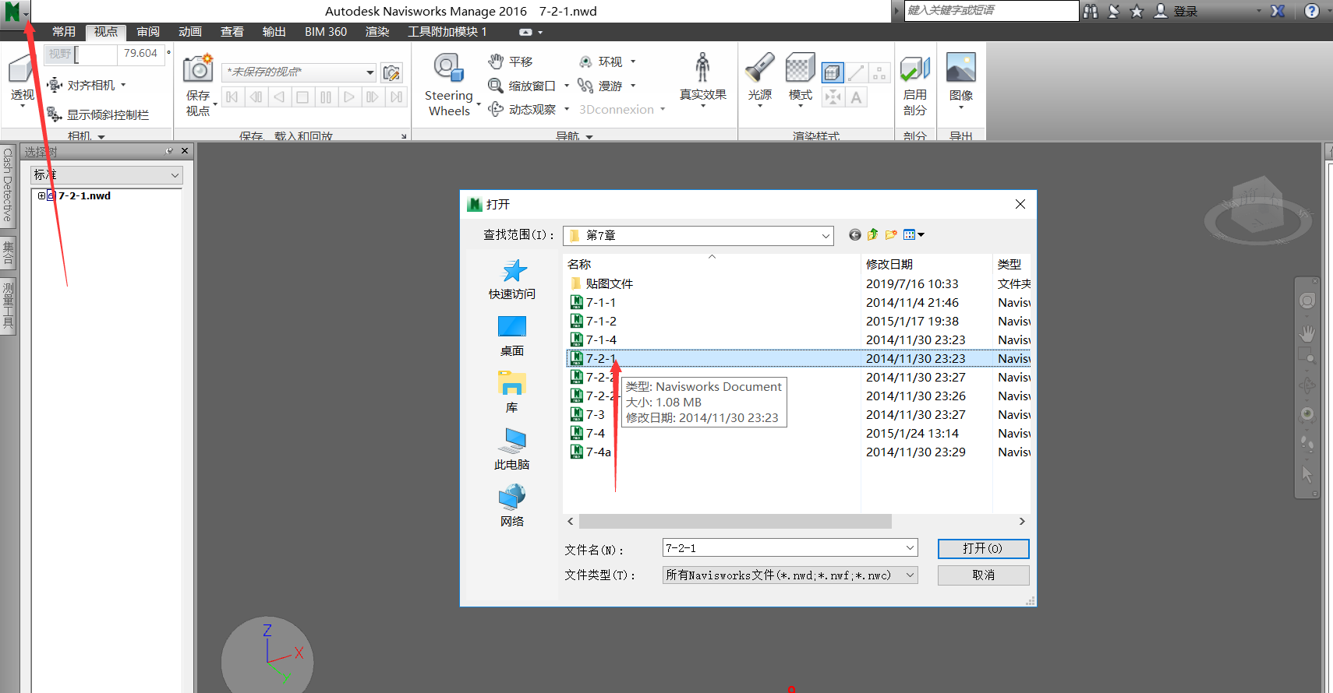The image size is (1333, 693).
Task: Toggle 启用剖分 enable sectioning
Action: (915, 85)
